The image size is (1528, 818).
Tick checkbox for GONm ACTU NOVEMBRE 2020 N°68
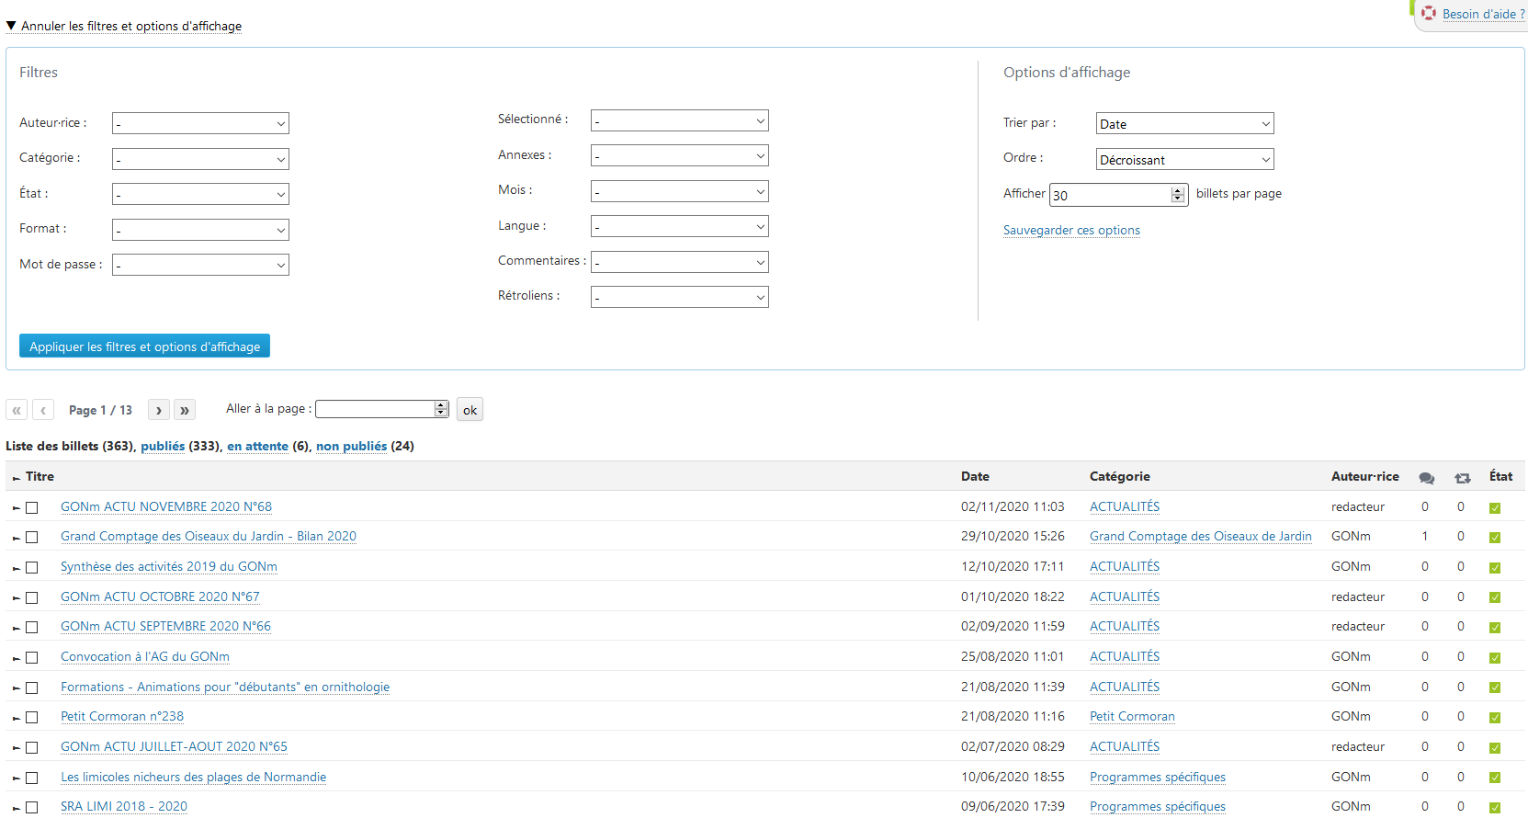click(32, 508)
